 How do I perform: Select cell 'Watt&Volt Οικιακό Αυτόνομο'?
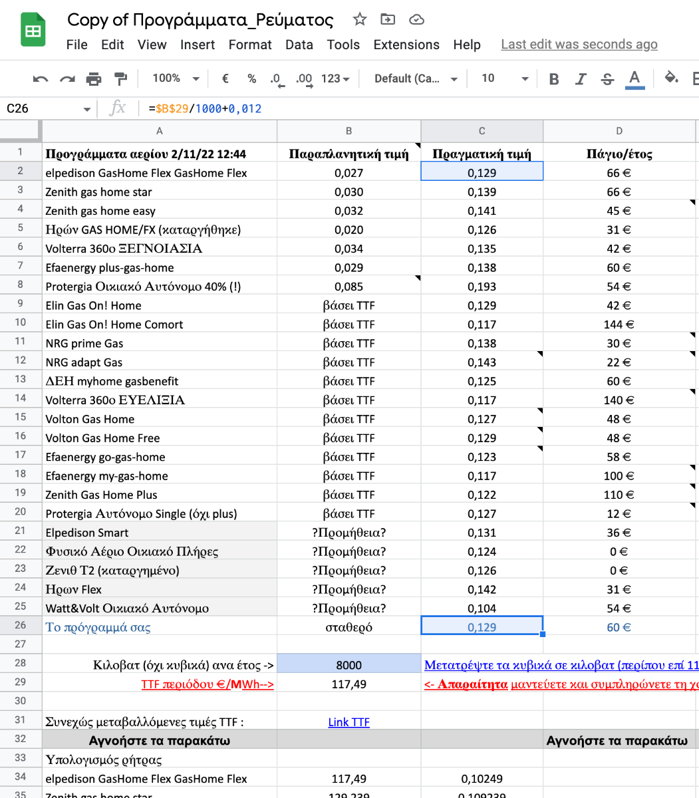160,608
